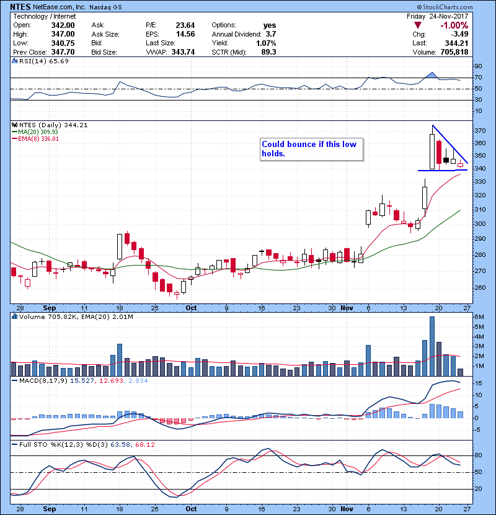The image size is (496, 515).
Task: Click the RSI(14) 65.69 legend label
Action: (43, 61)
